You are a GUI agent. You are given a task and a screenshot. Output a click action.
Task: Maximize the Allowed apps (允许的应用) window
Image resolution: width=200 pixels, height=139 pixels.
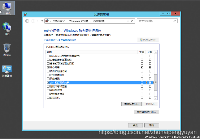click(x=168, y=13)
